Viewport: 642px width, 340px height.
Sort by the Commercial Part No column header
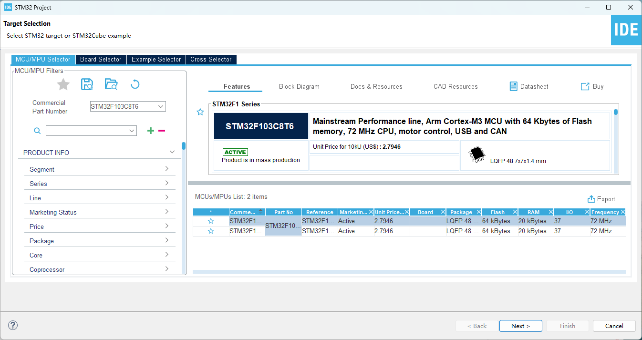(x=247, y=212)
